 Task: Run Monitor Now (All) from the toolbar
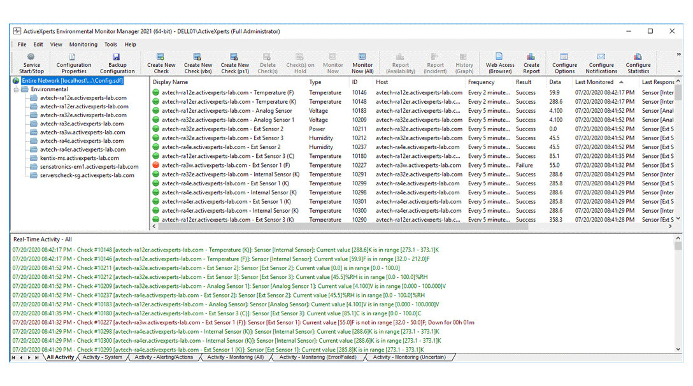[362, 63]
